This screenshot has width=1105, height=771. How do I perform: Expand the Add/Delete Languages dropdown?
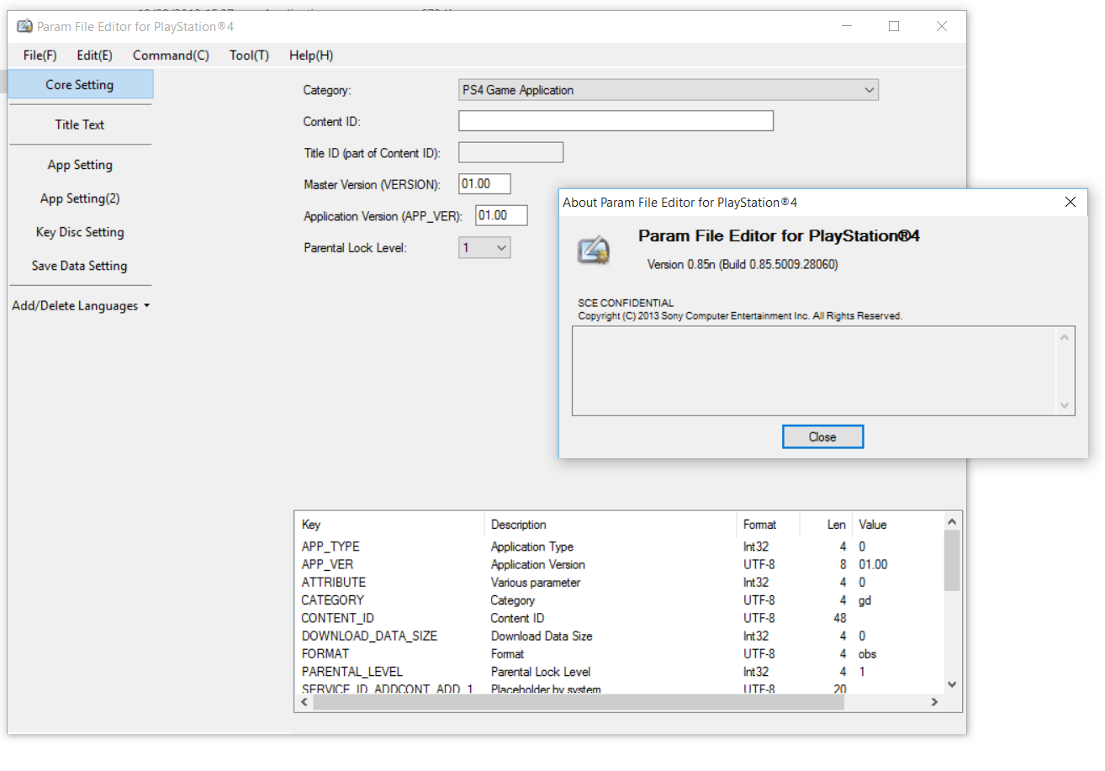tap(81, 306)
